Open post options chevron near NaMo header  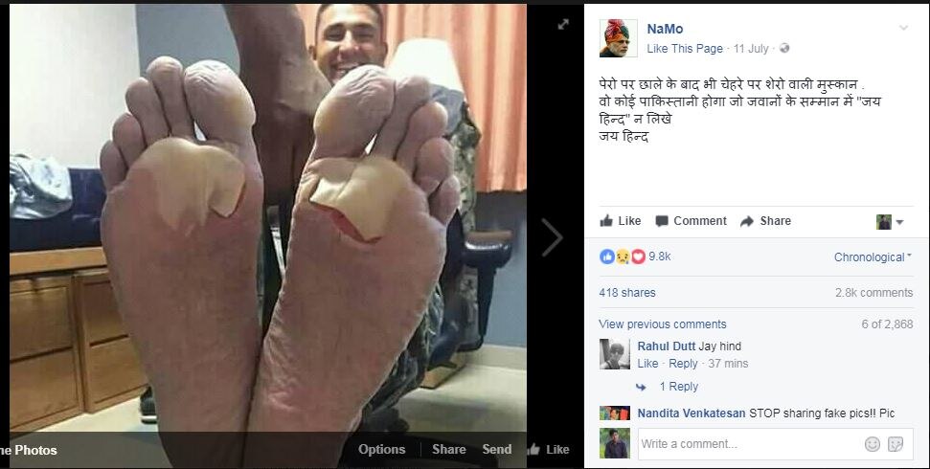(903, 28)
